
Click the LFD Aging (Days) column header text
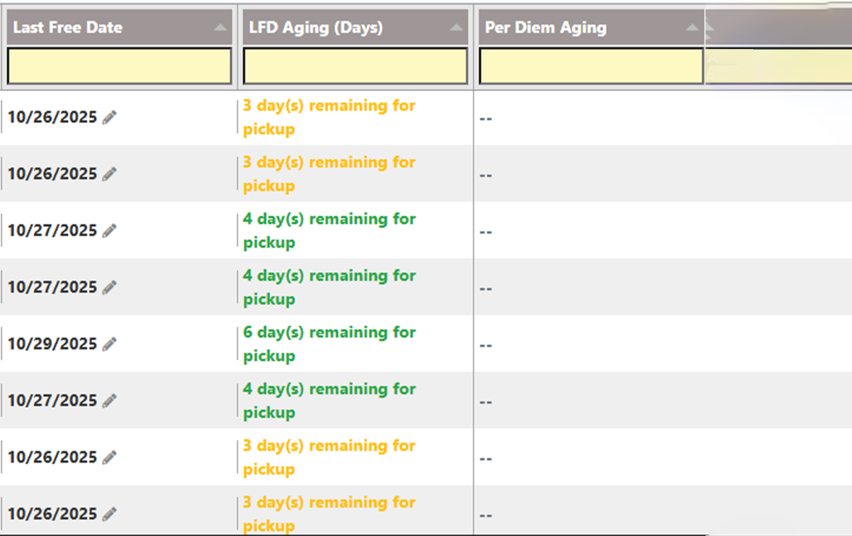[x=316, y=28]
